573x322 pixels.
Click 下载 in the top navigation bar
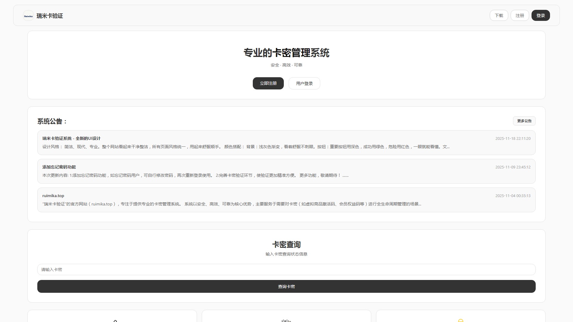[499, 15]
